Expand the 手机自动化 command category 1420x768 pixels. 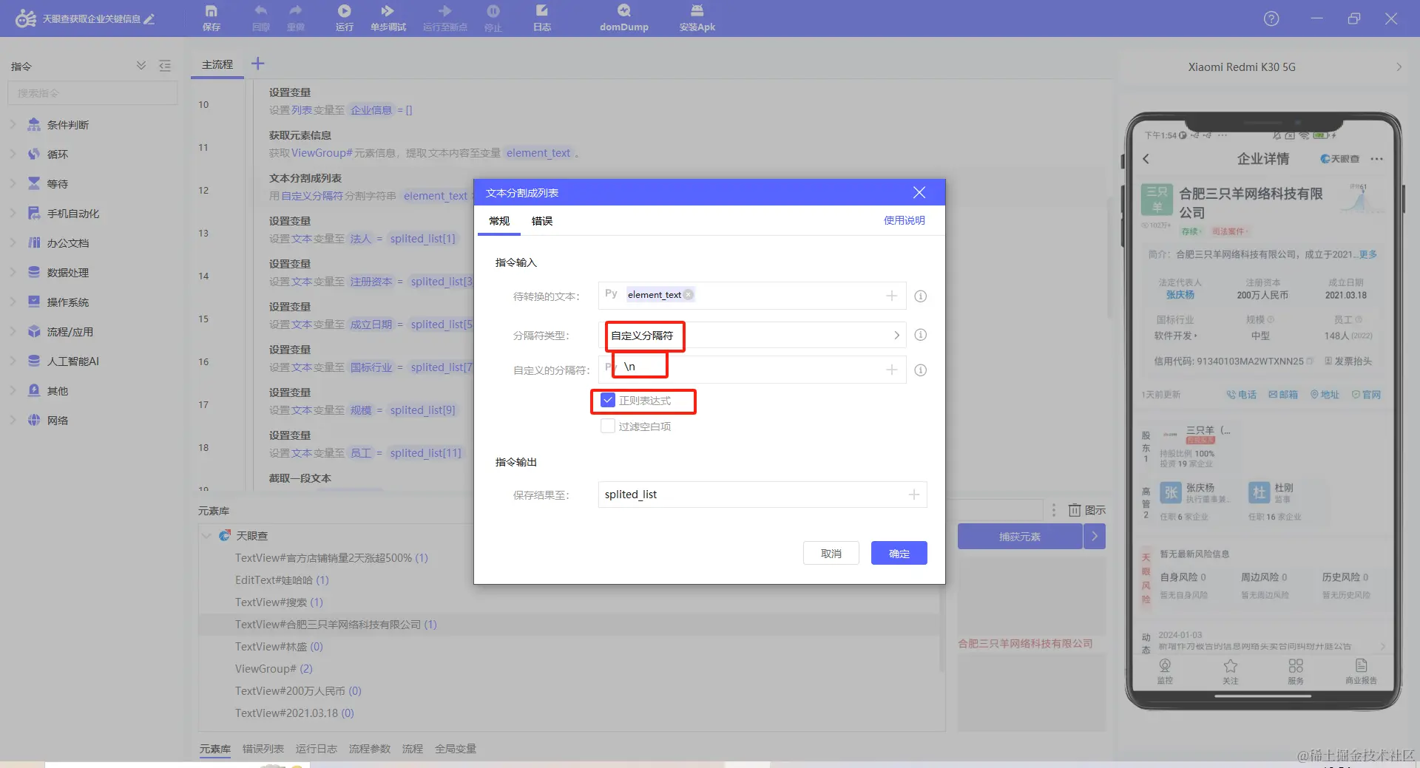click(13, 213)
